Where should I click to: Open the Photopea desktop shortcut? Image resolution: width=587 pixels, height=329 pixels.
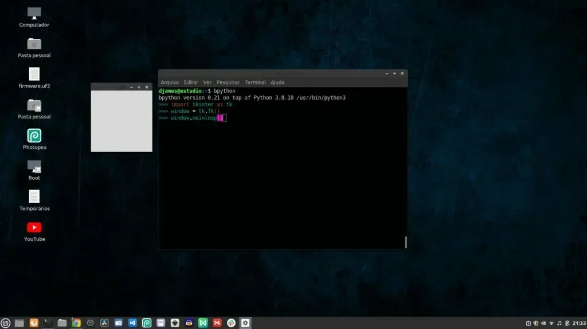coord(34,140)
